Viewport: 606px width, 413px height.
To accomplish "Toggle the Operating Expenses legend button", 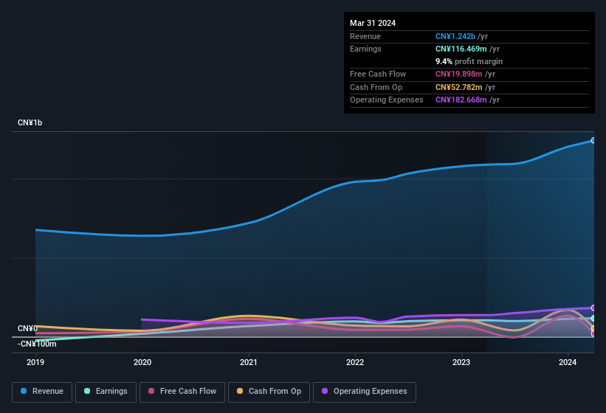I will point(365,392).
